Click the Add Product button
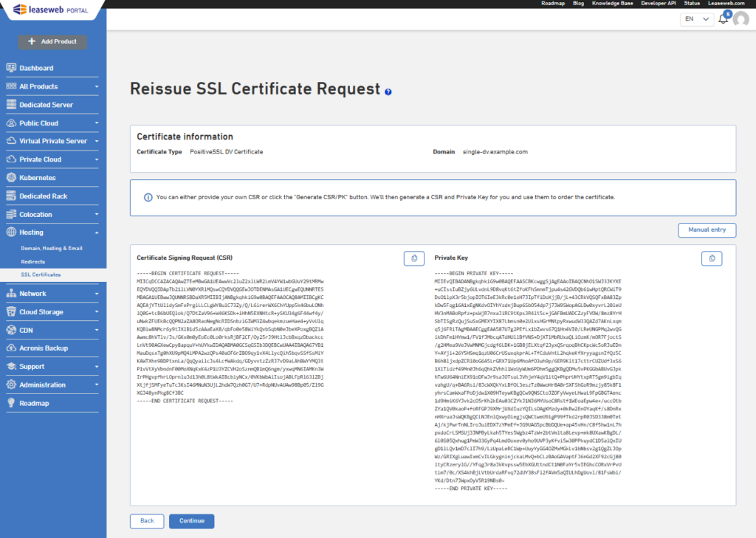 coord(52,41)
